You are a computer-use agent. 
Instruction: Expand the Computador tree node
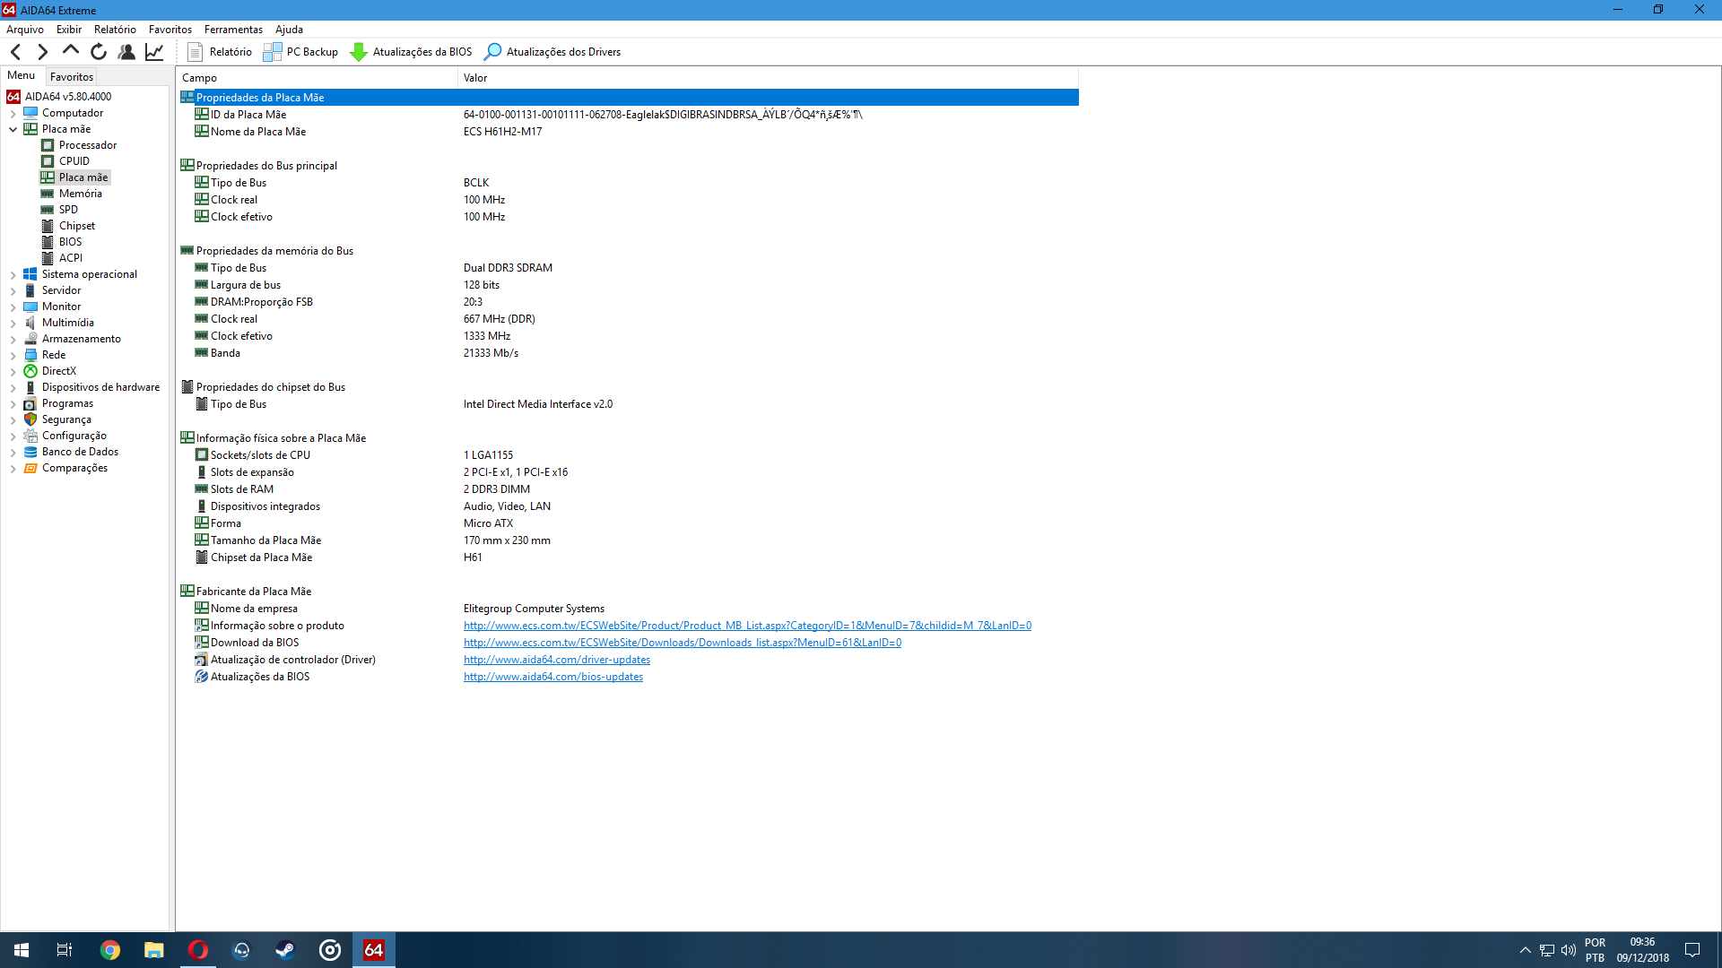click(13, 114)
